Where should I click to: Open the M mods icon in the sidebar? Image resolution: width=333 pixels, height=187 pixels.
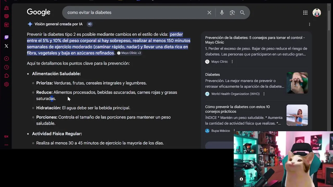tap(7, 25)
